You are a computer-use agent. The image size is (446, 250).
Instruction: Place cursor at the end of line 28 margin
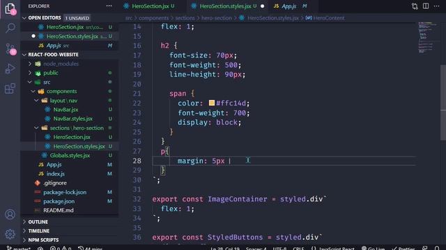coord(230,161)
